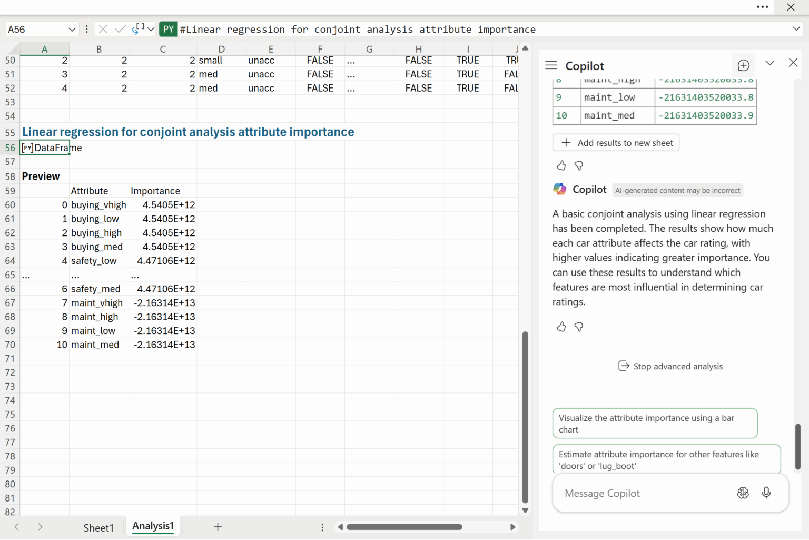809x540 pixels.
Task: Click Stop advanced analysis
Action: click(x=670, y=366)
